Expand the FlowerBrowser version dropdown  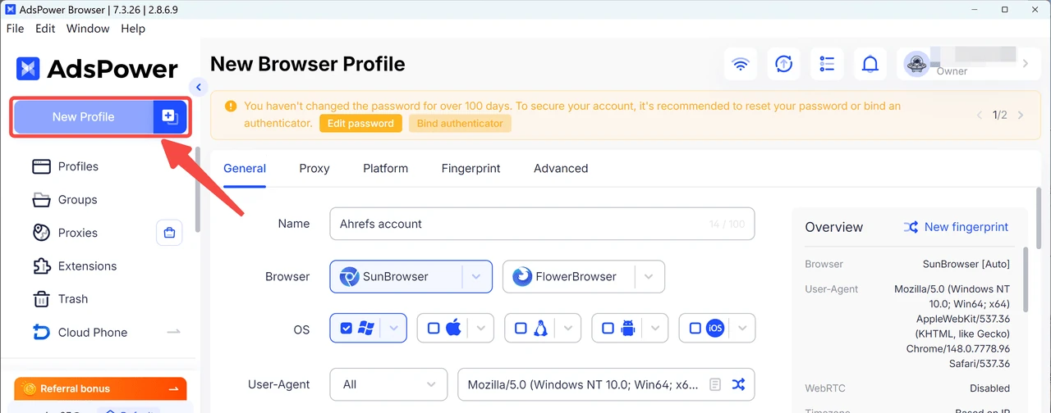point(649,277)
